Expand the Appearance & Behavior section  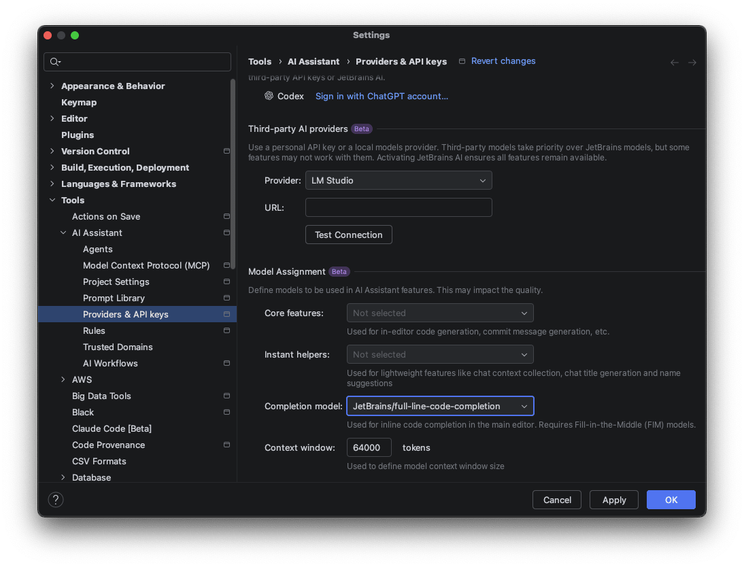point(53,86)
